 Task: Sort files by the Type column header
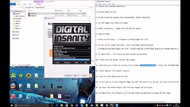click(x=69, y=11)
